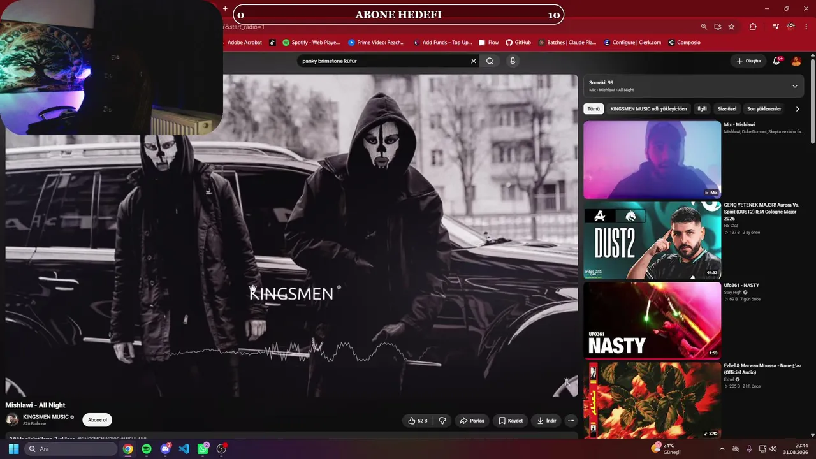Select the Tümü filter chip
This screenshot has width=816, height=459.
(594, 109)
